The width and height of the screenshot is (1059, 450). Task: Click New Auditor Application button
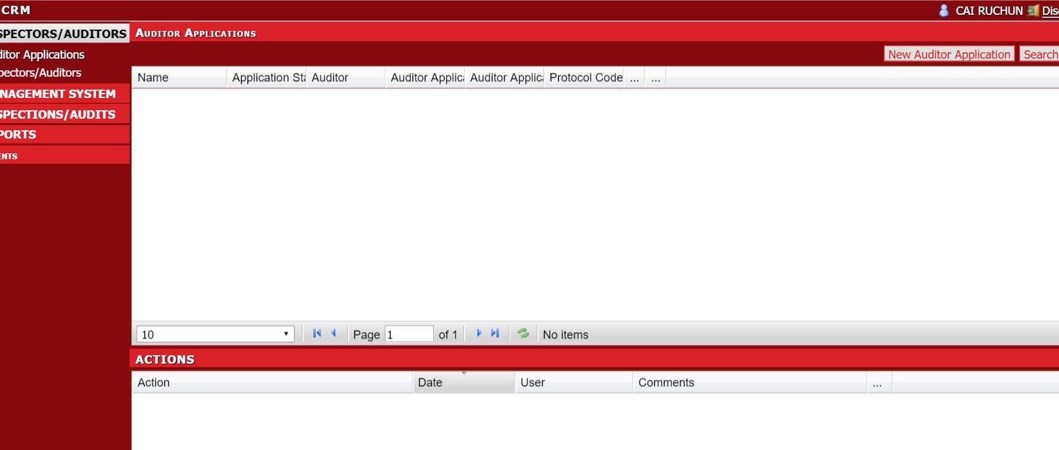pyautogui.click(x=949, y=54)
